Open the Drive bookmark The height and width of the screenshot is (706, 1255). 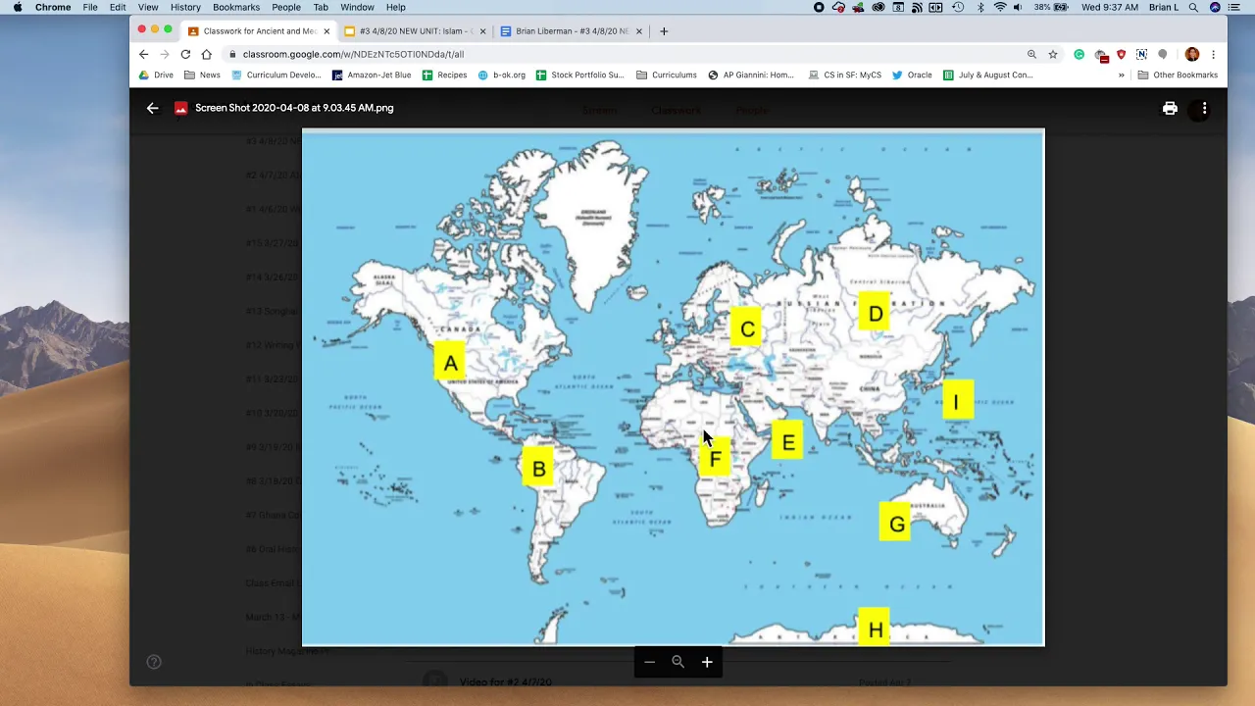coord(156,75)
